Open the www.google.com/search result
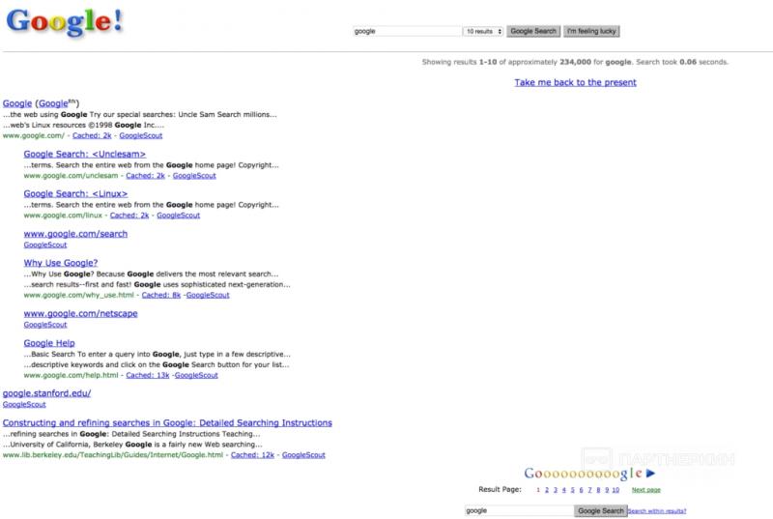 pyautogui.click(x=75, y=234)
